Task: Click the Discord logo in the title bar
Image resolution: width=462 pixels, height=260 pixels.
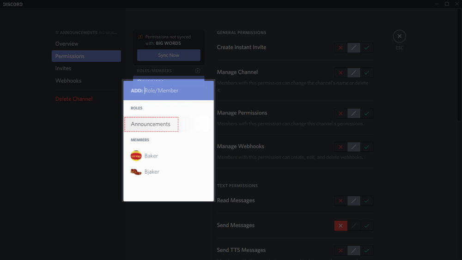Action: (12, 4)
